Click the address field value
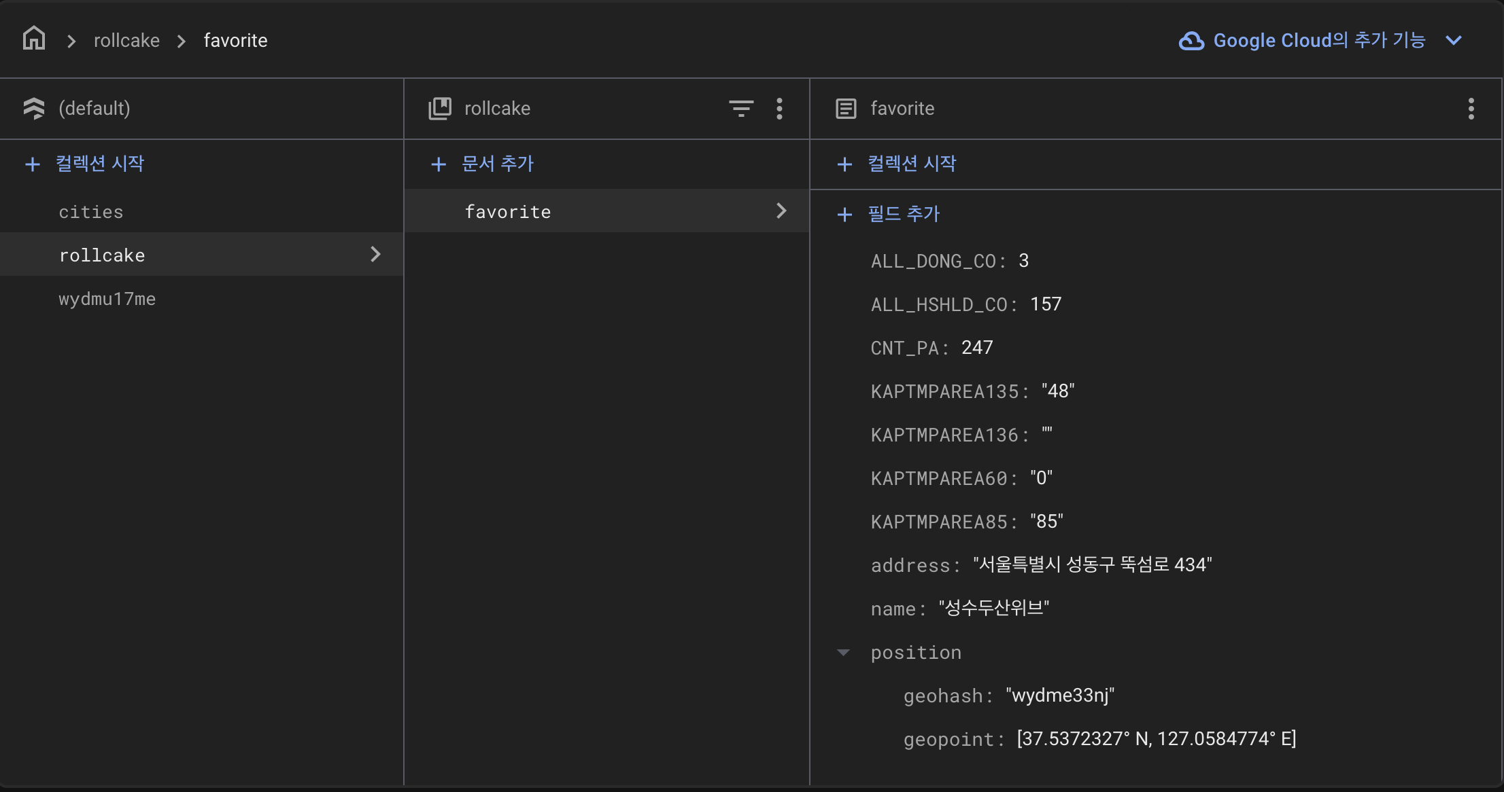 [1092, 565]
